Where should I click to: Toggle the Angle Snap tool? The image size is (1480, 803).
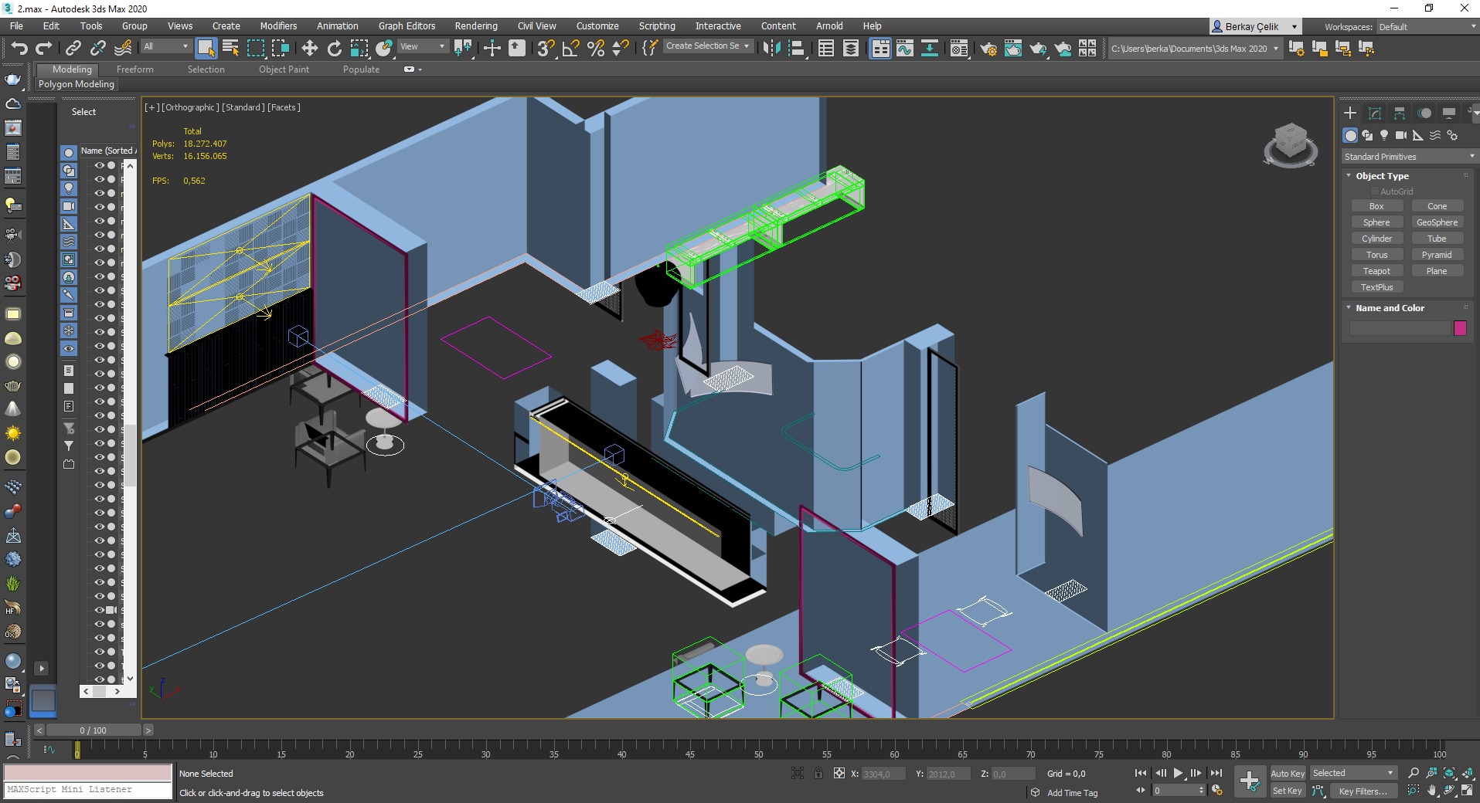570,49
